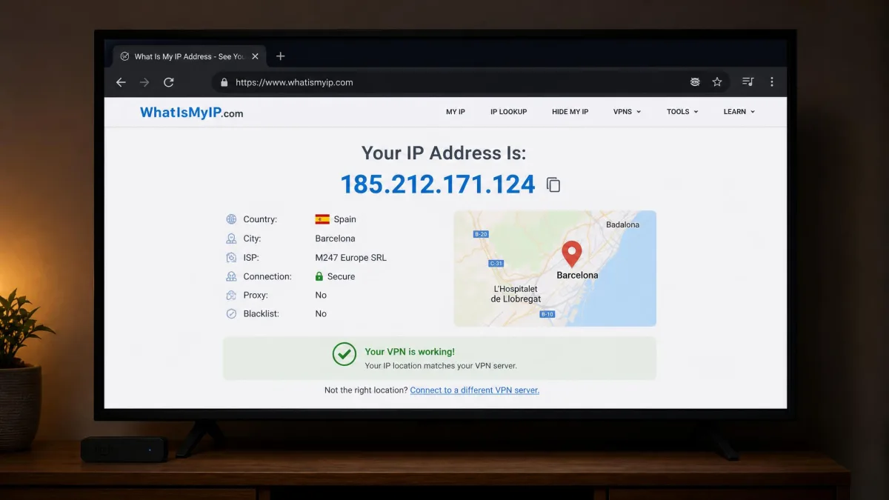Click the B-10 road marker on the map
Screen dimensions: 889x500
click(x=547, y=314)
